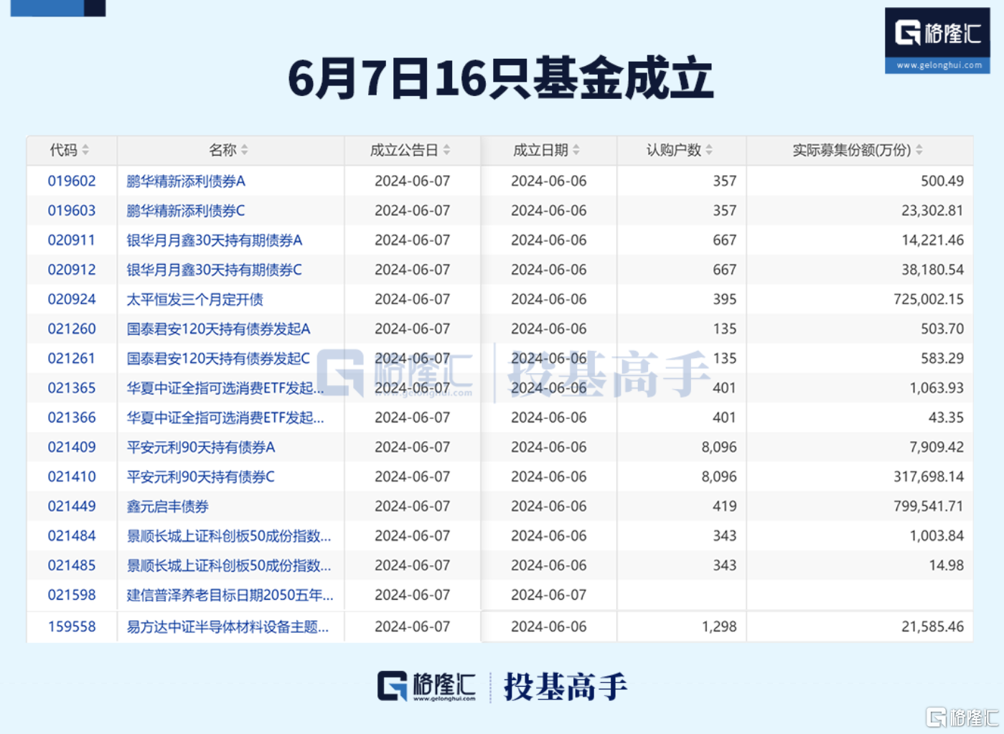The width and height of the screenshot is (1004, 734).
Task: Select the value 317,698.14
Action: (x=929, y=476)
